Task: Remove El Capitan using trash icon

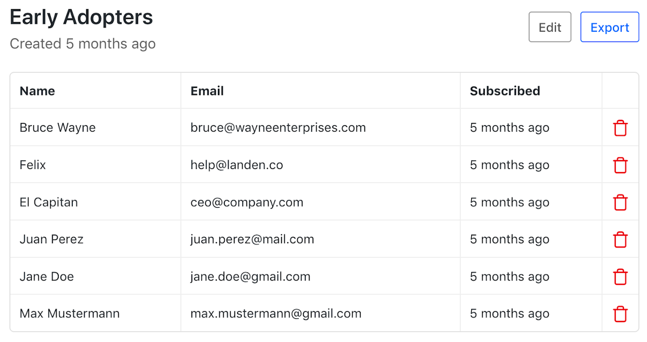Action: [621, 202]
